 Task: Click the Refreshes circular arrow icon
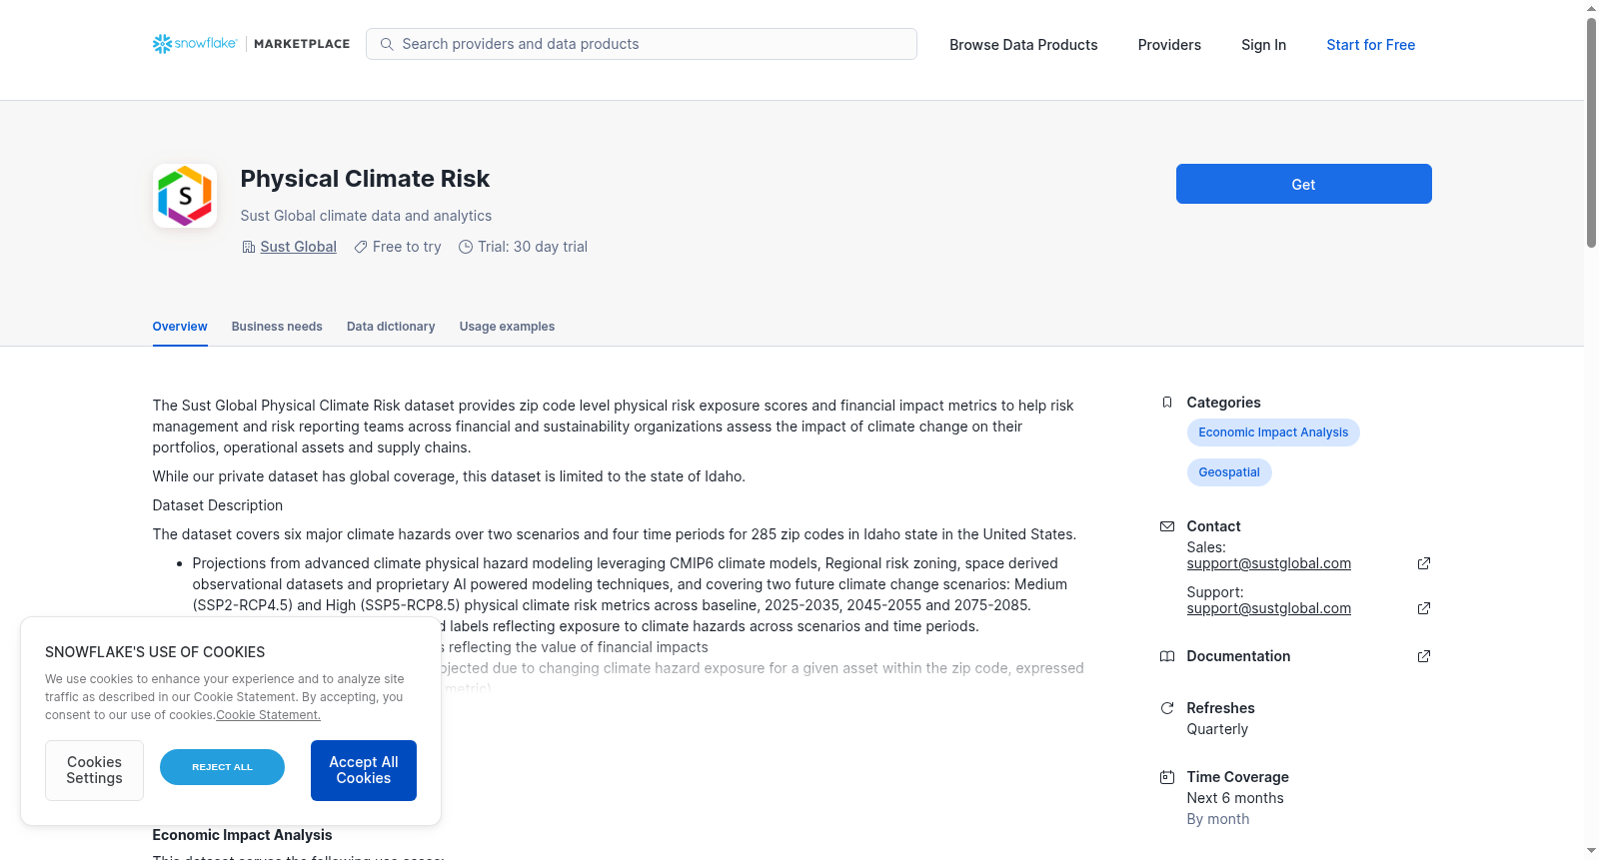coord(1167,708)
